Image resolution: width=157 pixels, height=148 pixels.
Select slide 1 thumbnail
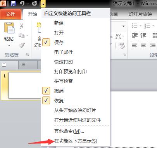pos(24,86)
